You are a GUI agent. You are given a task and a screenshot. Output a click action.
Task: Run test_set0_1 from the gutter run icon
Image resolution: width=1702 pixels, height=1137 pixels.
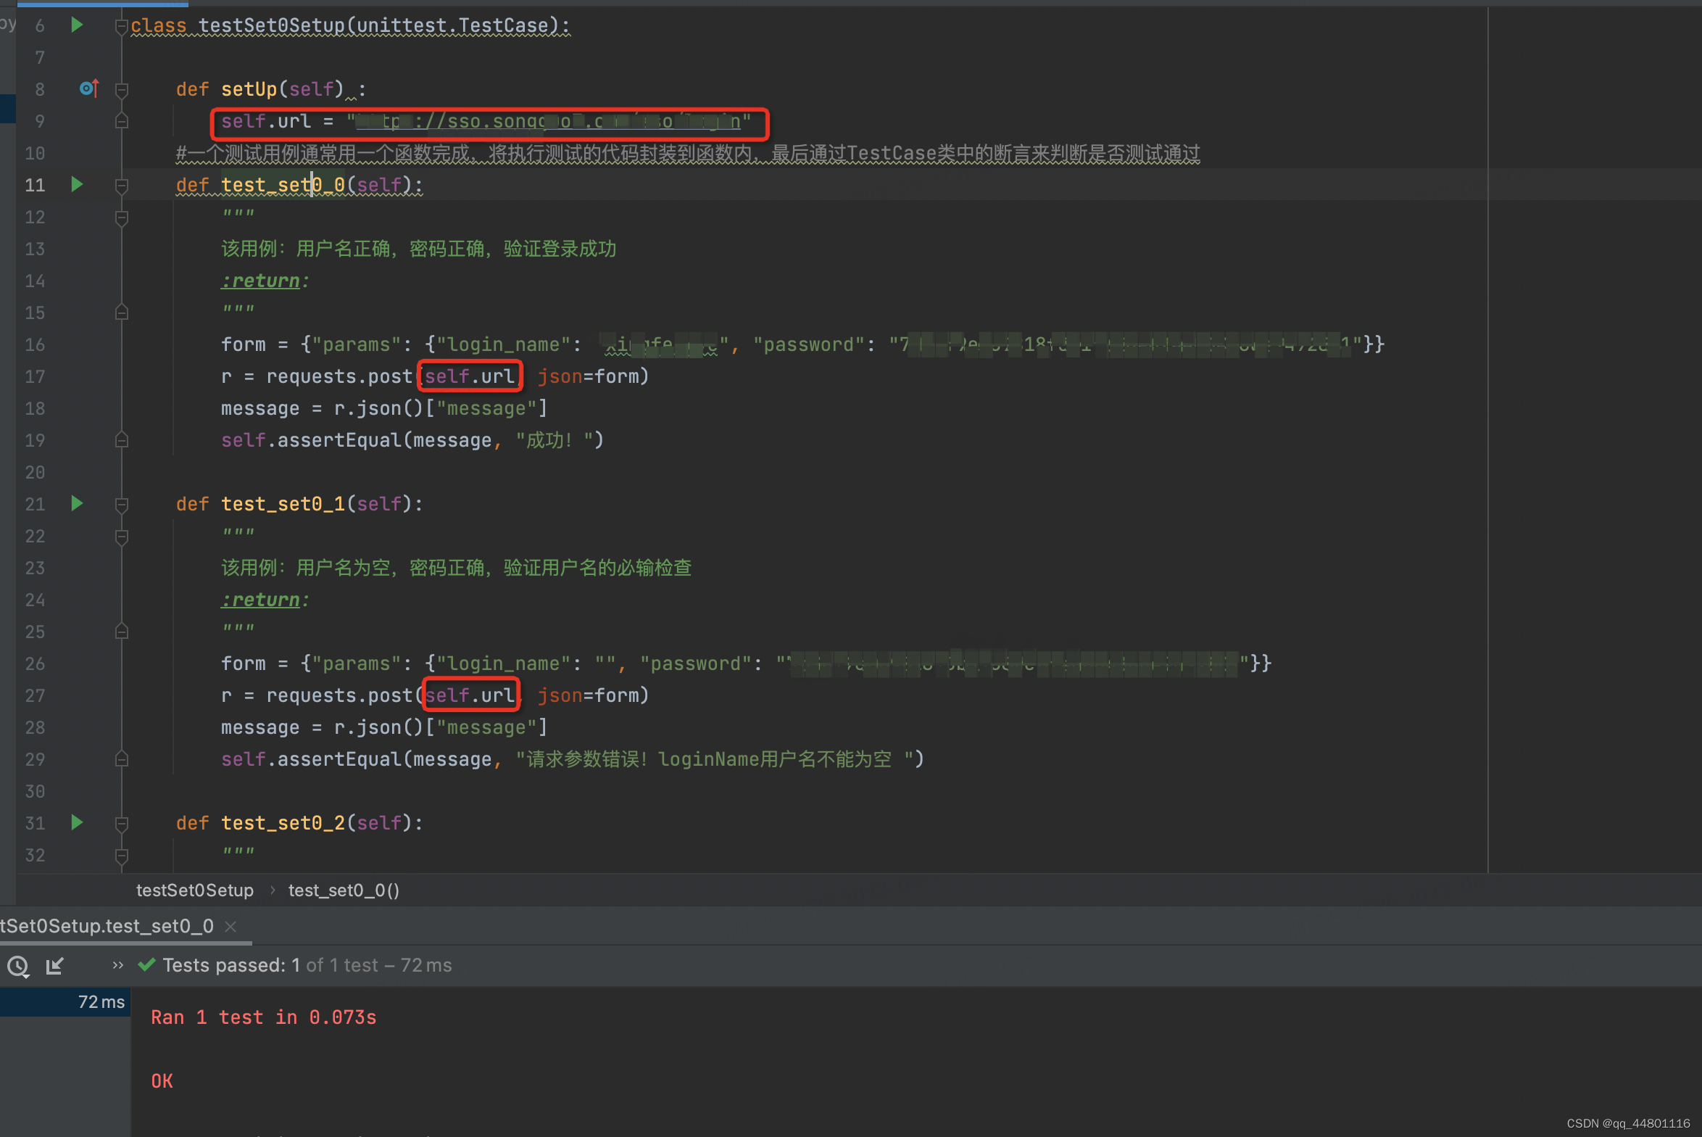click(x=77, y=504)
